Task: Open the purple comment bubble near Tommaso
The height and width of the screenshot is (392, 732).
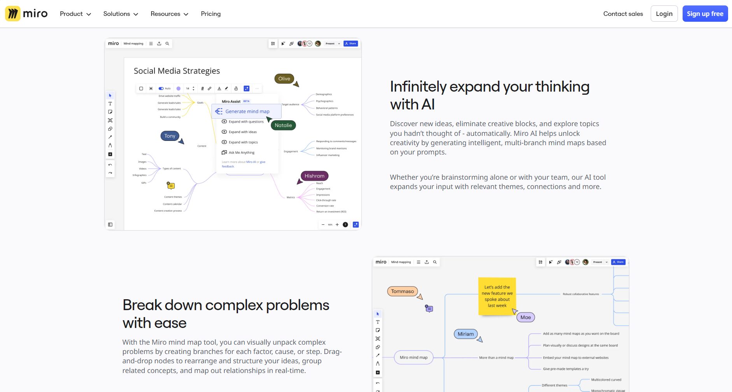Action: [429, 309]
